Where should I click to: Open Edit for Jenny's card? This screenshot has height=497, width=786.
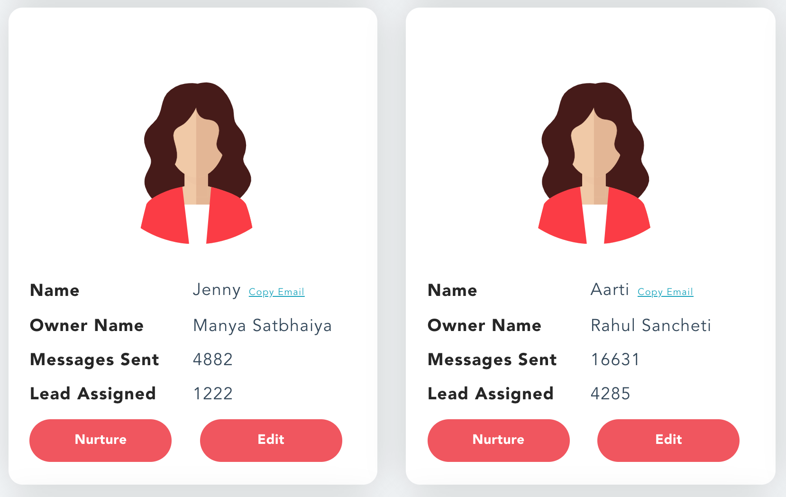[x=271, y=440]
